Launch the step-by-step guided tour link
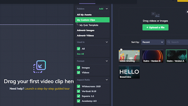Viewport: 188px width, 106px height. click(47, 89)
